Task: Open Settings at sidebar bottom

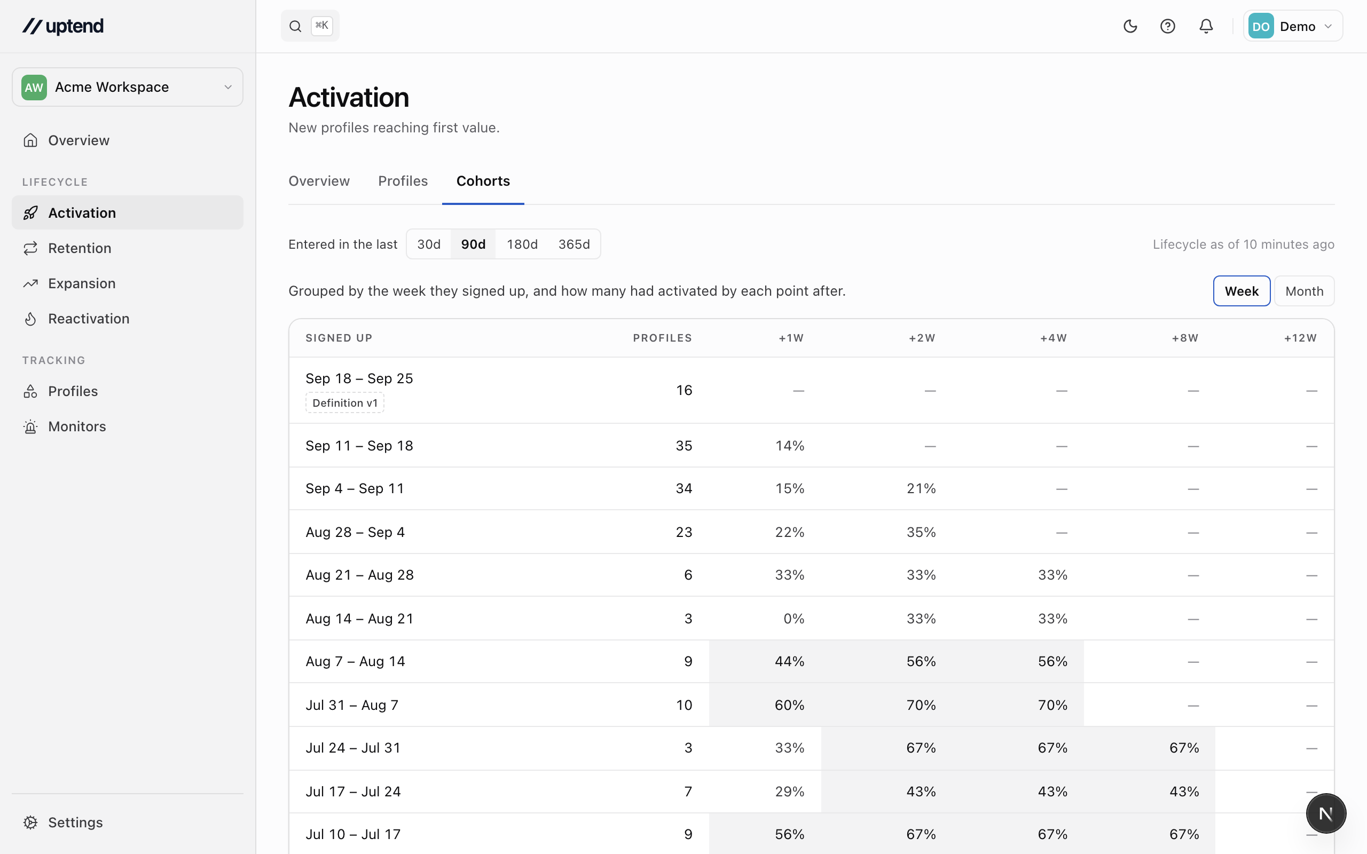Action: (128, 823)
